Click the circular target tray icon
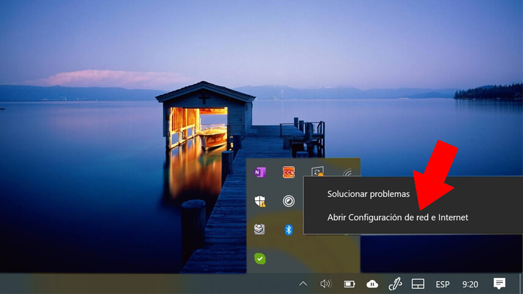Screen dimensions: 523x294 tap(289, 201)
